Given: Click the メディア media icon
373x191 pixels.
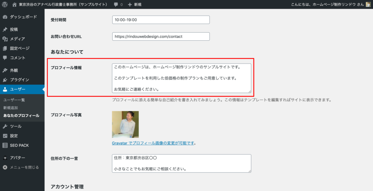Looking at the screenshot, I should tap(5, 39).
